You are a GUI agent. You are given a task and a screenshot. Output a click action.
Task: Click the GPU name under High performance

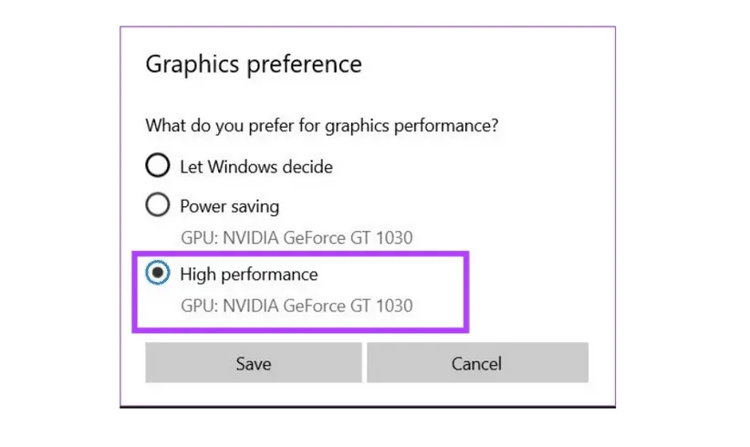pos(296,306)
